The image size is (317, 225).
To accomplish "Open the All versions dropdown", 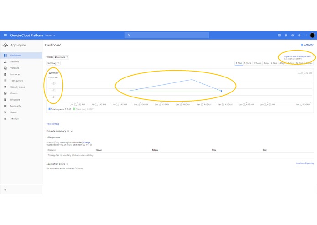I will pyautogui.click(x=61, y=57).
